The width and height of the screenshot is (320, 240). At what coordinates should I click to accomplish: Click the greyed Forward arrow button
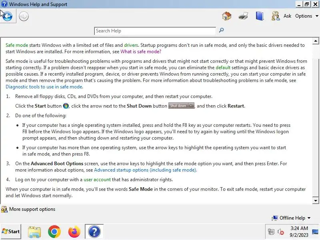[24, 16]
